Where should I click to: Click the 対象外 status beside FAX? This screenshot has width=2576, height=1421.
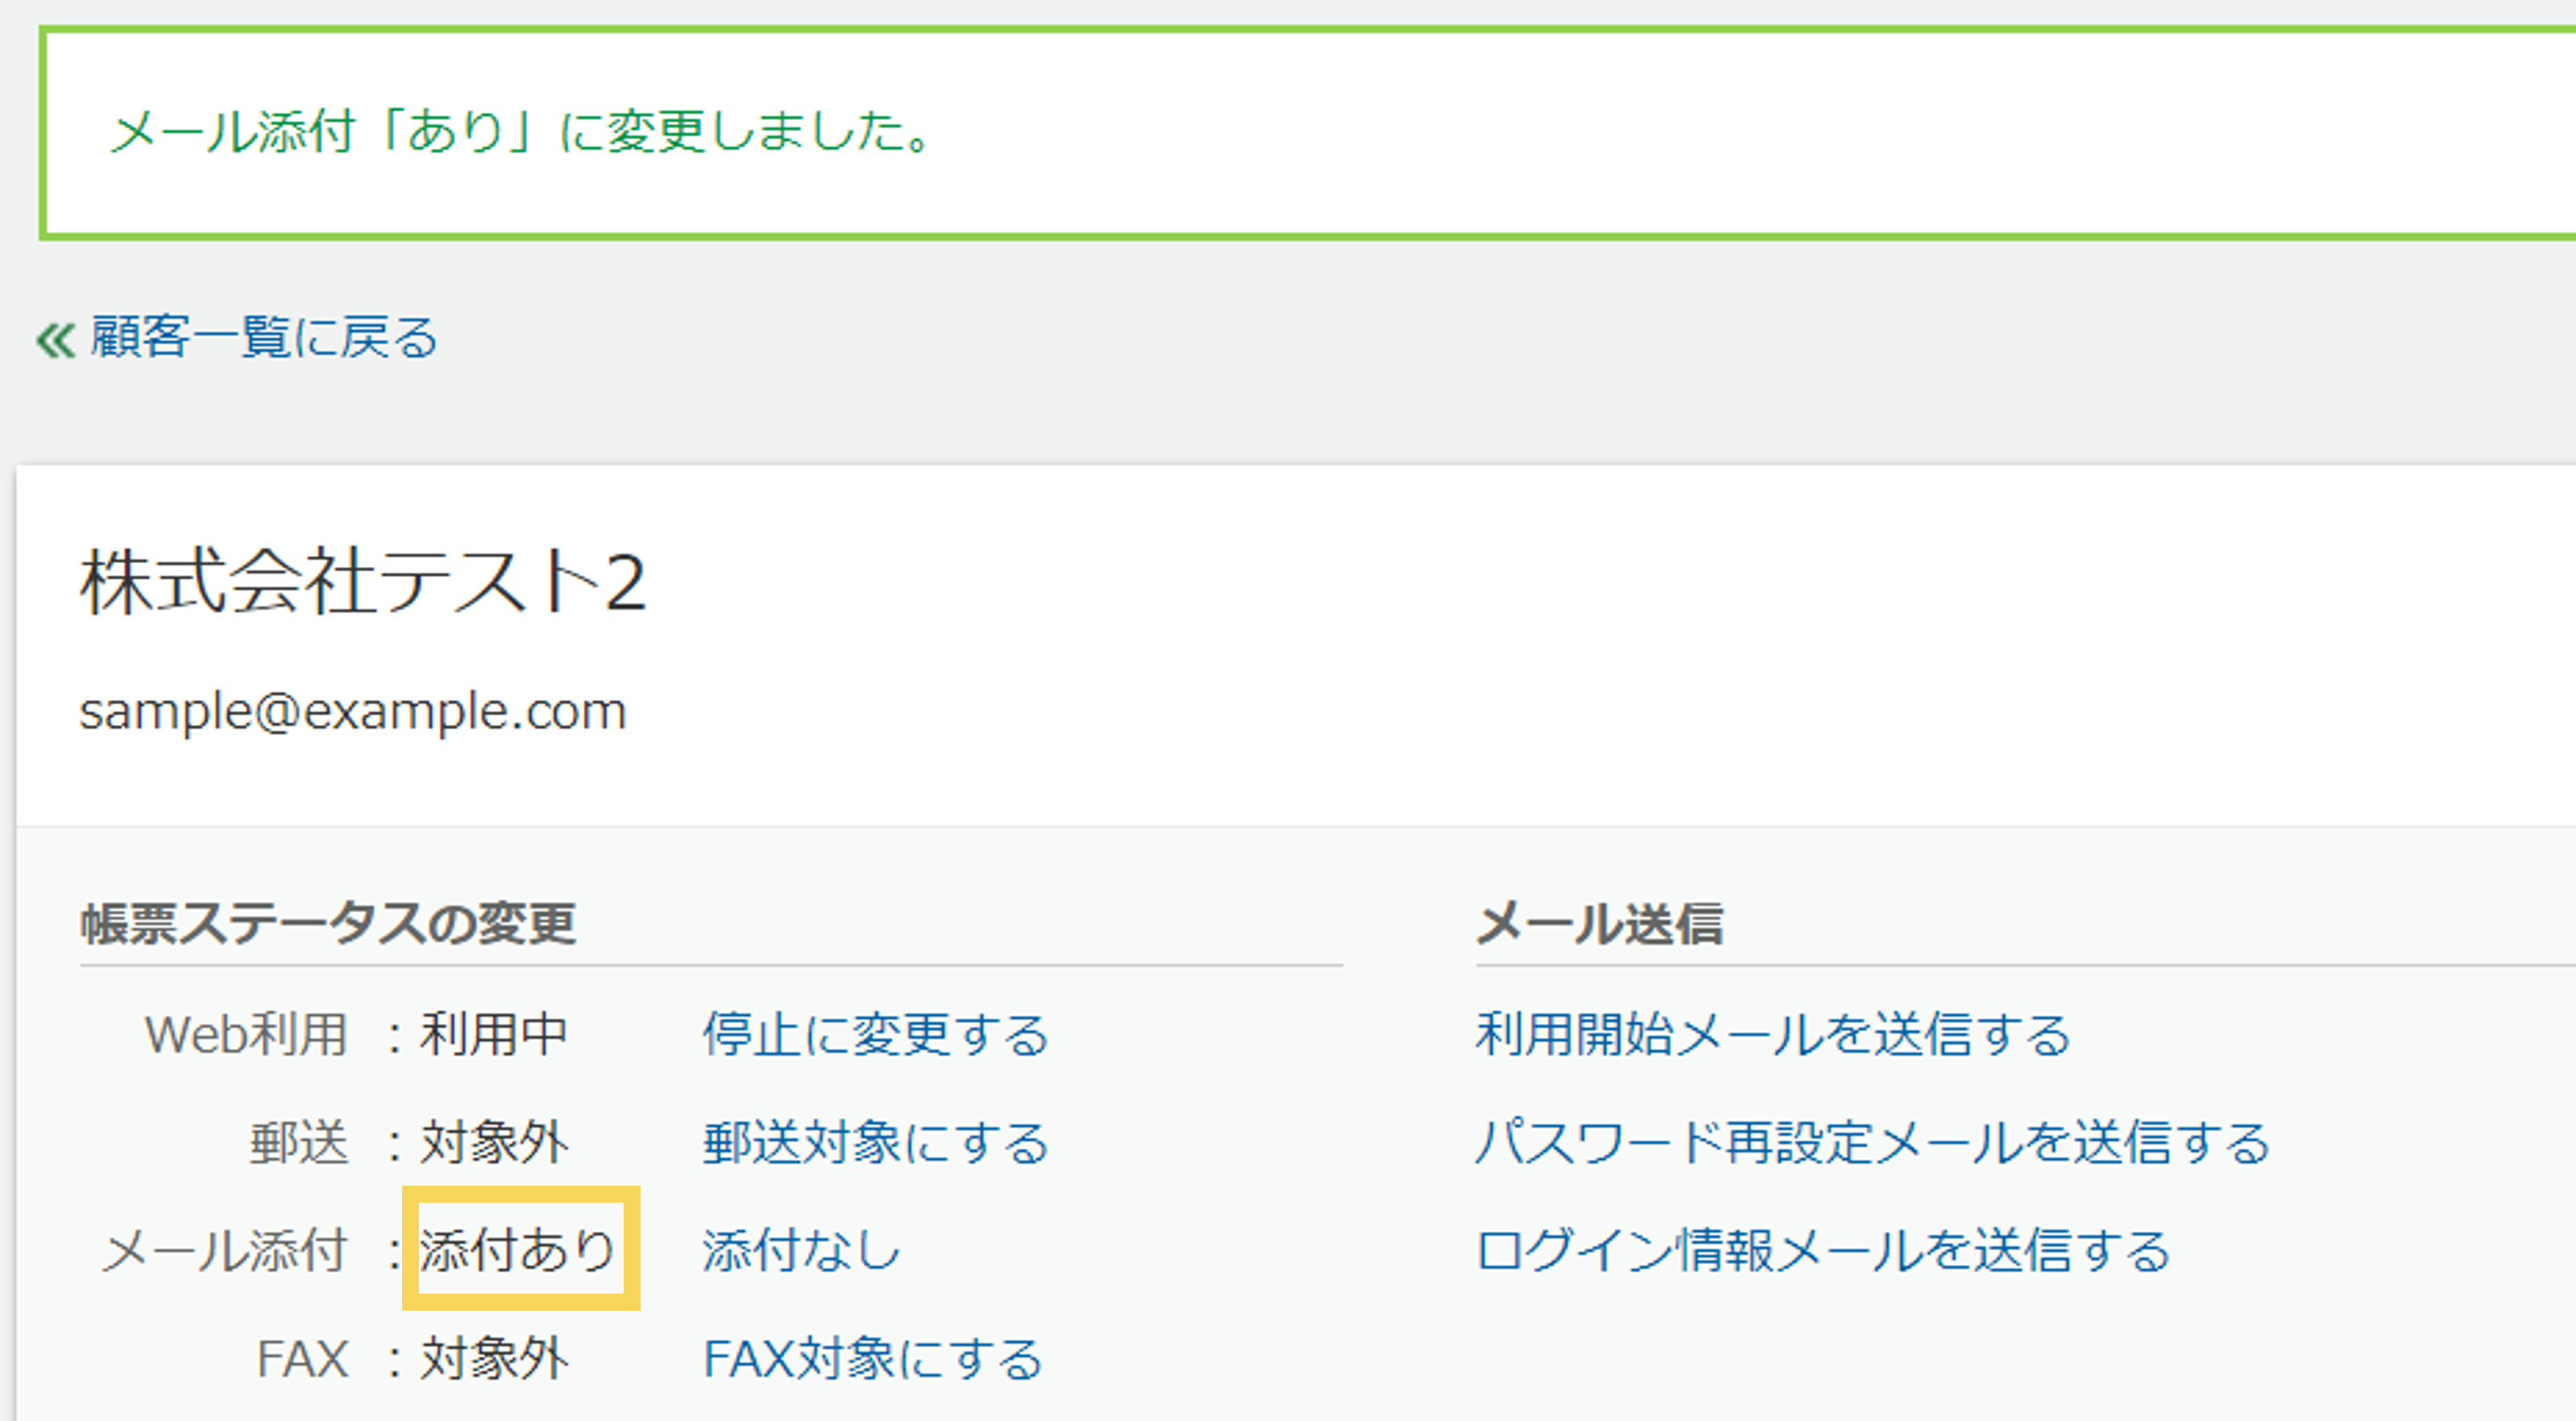point(494,1358)
